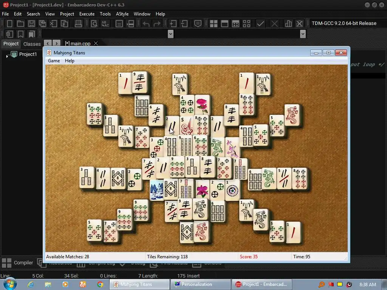Click the red 'Score: 35' status text
The image size is (387, 290).
(249, 257)
